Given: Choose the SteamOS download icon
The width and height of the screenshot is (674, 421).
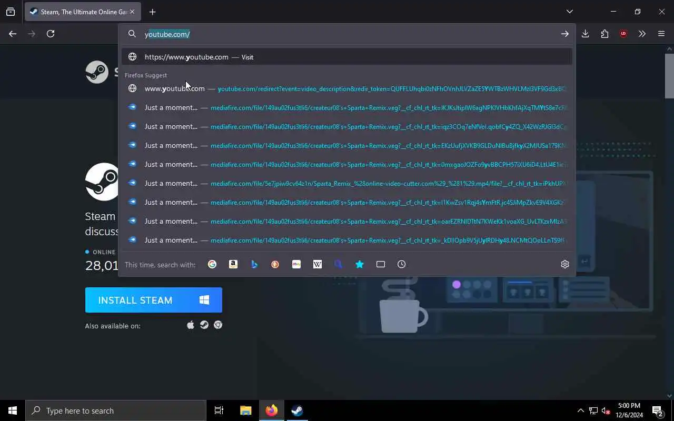Looking at the screenshot, I should pyautogui.click(x=204, y=325).
